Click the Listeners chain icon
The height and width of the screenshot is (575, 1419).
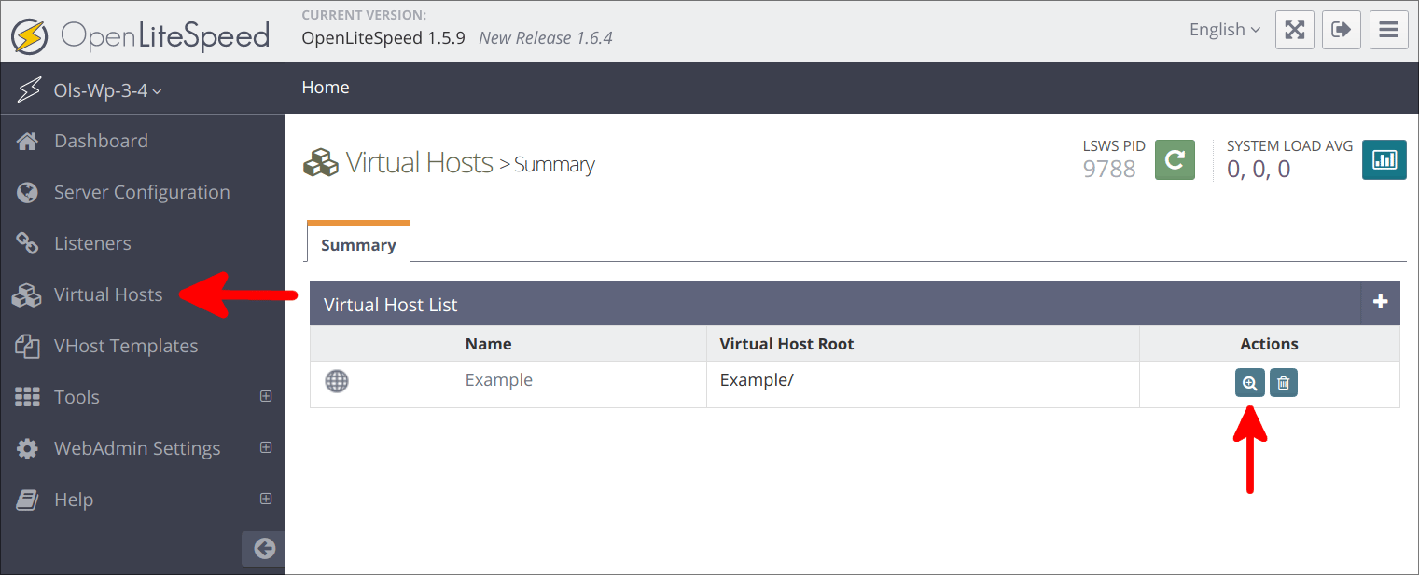pos(27,243)
